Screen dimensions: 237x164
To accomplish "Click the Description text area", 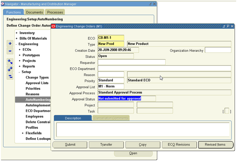I will pyautogui.click(x=143, y=130).
